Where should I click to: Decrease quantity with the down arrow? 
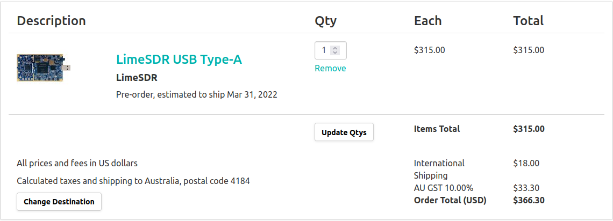[336, 53]
